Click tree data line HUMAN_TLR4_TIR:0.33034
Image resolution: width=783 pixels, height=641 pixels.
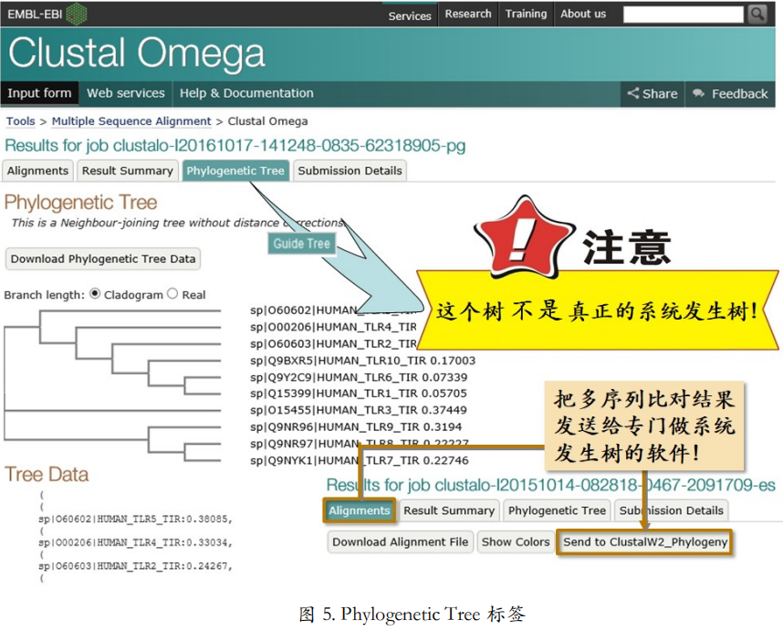[135, 542]
